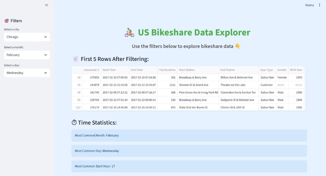Click the Deploy button

309,5
